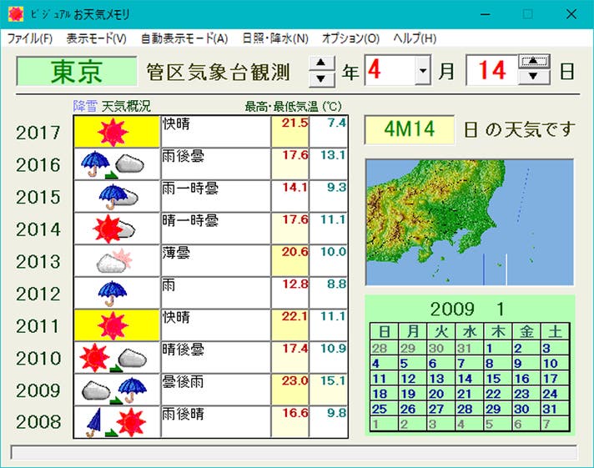594x468 pixels.
Task: Click the cloud-then-rain icon for 2009
Action: point(116,390)
